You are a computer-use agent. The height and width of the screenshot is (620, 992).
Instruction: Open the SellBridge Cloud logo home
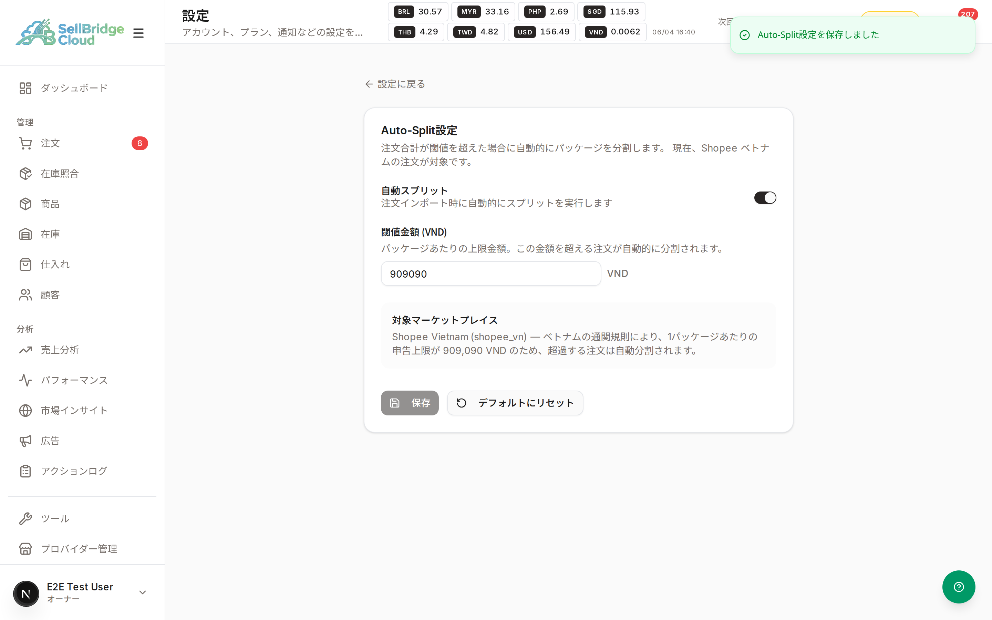[x=70, y=32]
